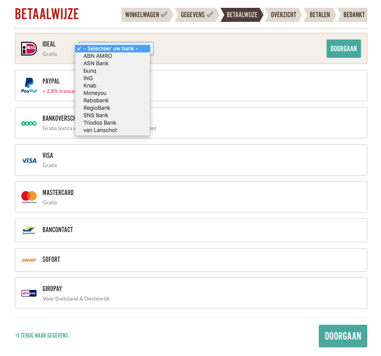This screenshot has width=381, height=356.
Task: Click the iDEAL logo icon
Action: tap(29, 48)
